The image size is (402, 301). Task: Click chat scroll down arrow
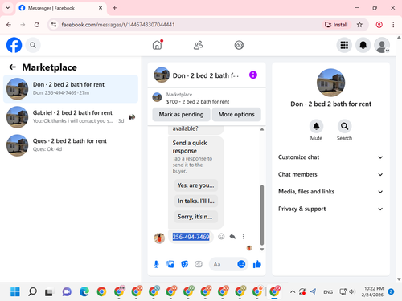[262, 250]
